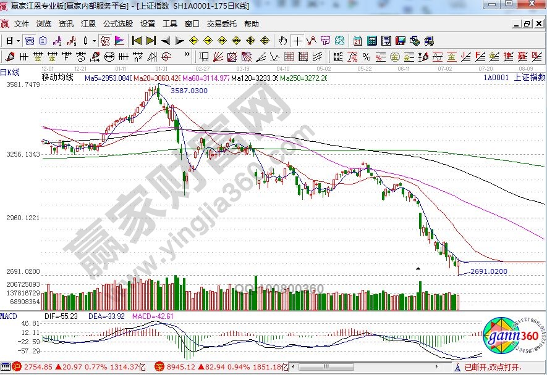This screenshot has height=375, width=547.
Task: Click the percent sign drawing tool
Action: 365,57
